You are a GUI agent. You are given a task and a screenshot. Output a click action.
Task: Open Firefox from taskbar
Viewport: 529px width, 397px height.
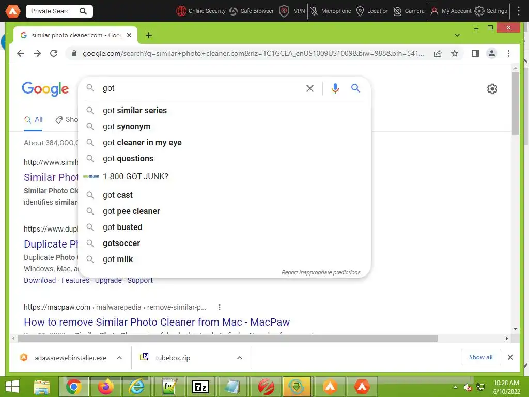click(105, 387)
